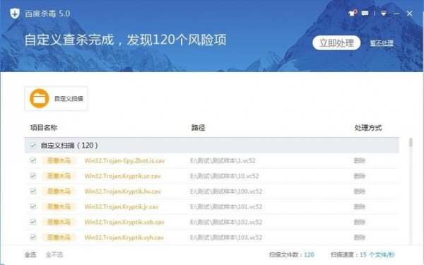424x265 pixels.
Task: Toggle checkbox for Kryptik.hv.cav row
Action: click(x=33, y=192)
